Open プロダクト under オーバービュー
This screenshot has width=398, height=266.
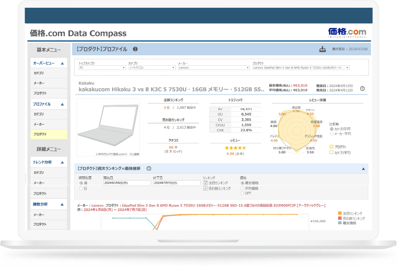[49, 93]
